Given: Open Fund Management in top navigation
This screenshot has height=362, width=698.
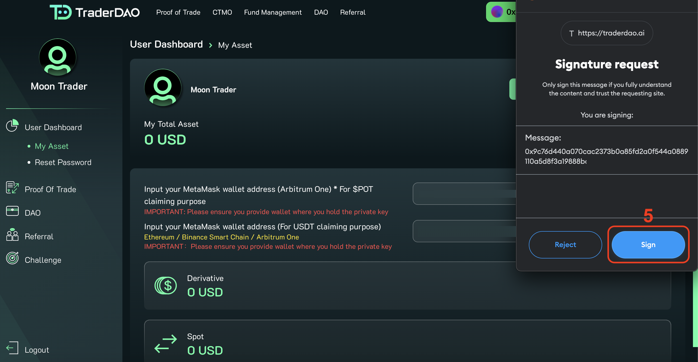Looking at the screenshot, I should tap(273, 12).
